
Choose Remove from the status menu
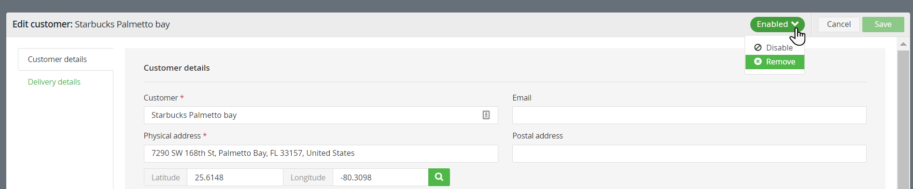coord(774,62)
